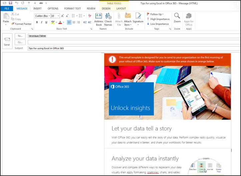Customize Quick Access Toolbar dropdown
This screenshot has height=176, width=241.
tap(46, 3)
